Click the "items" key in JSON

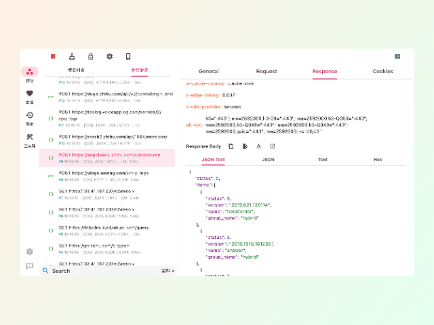pos(203,185)
